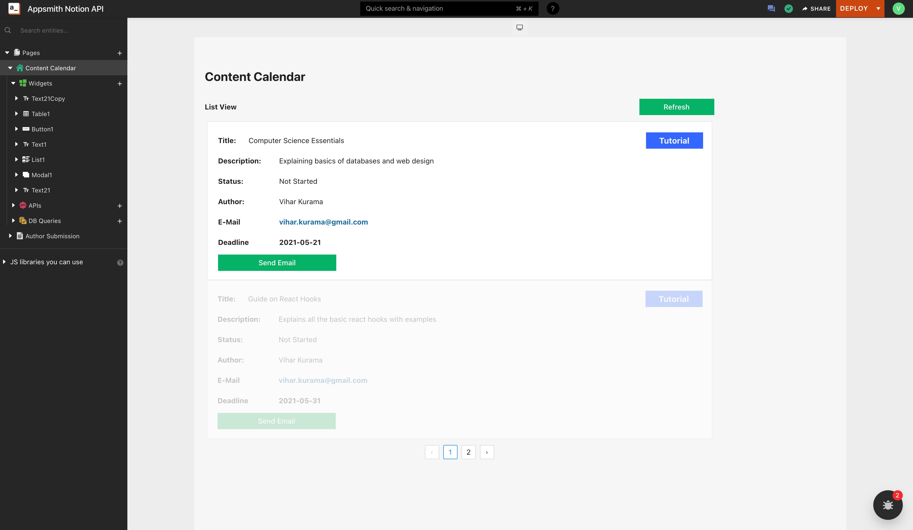The width and height of the screenshot is (913, 530).
Task: Add a new page with plus icon
Action: pos(119,53)
